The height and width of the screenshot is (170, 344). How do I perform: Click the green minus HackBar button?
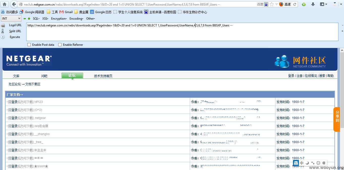25,19
